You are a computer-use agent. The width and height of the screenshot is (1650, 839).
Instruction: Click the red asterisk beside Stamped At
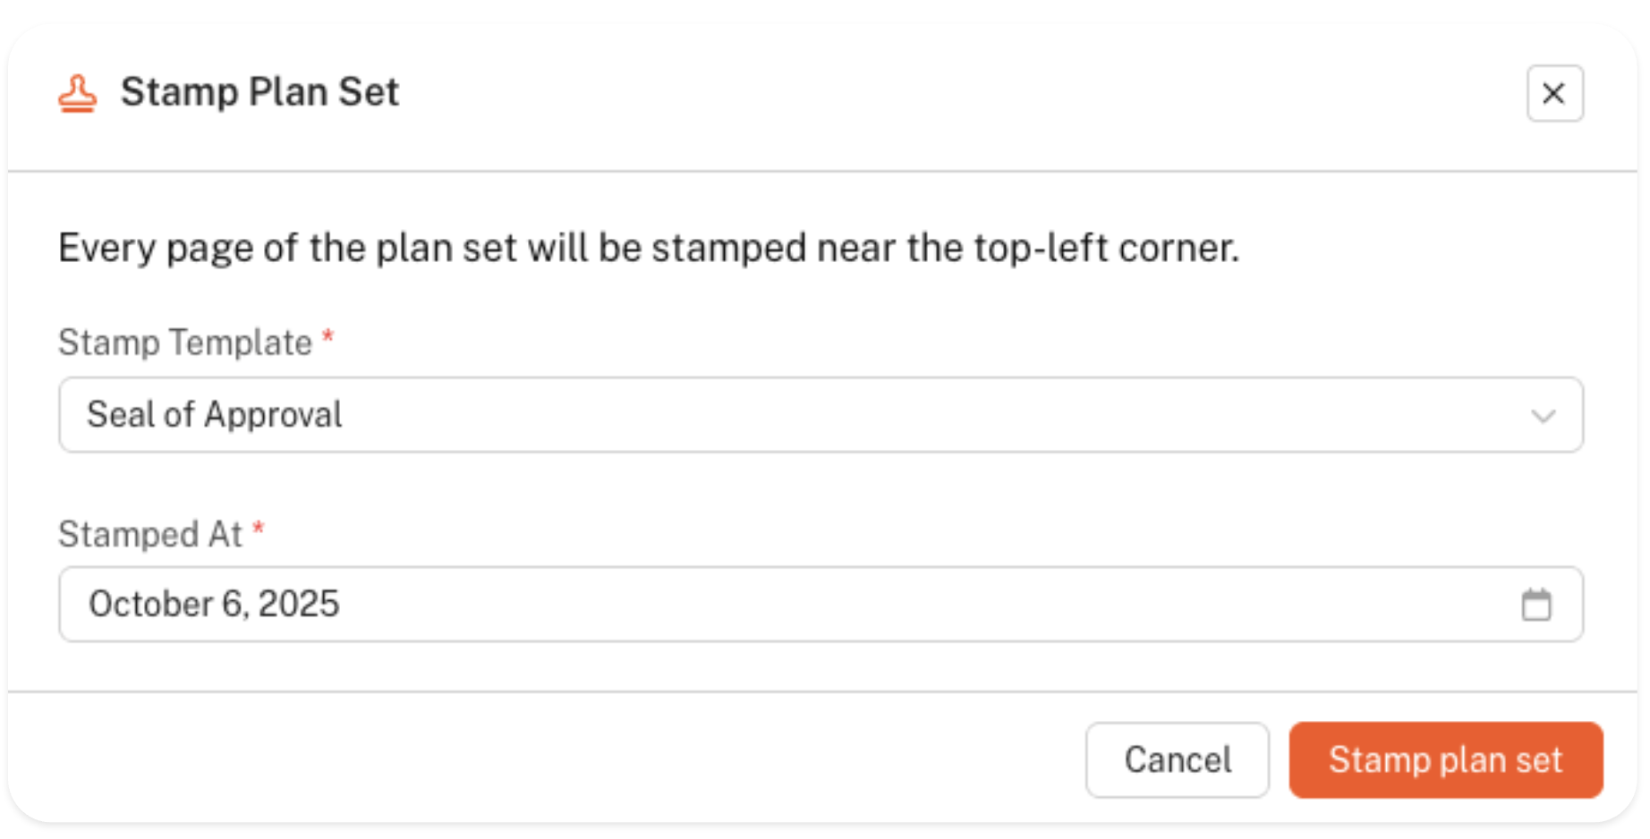tap(258, 530)
